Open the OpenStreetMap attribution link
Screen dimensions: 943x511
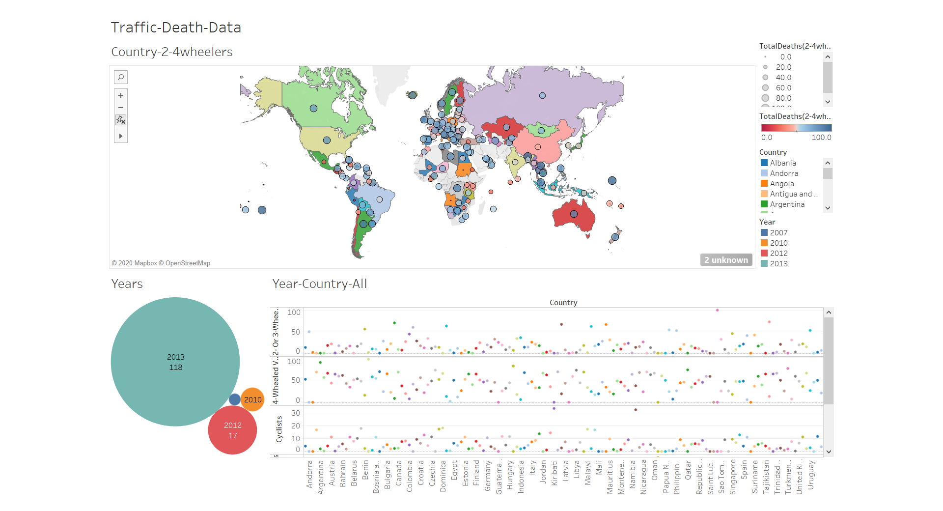click(x=187, y=263)
